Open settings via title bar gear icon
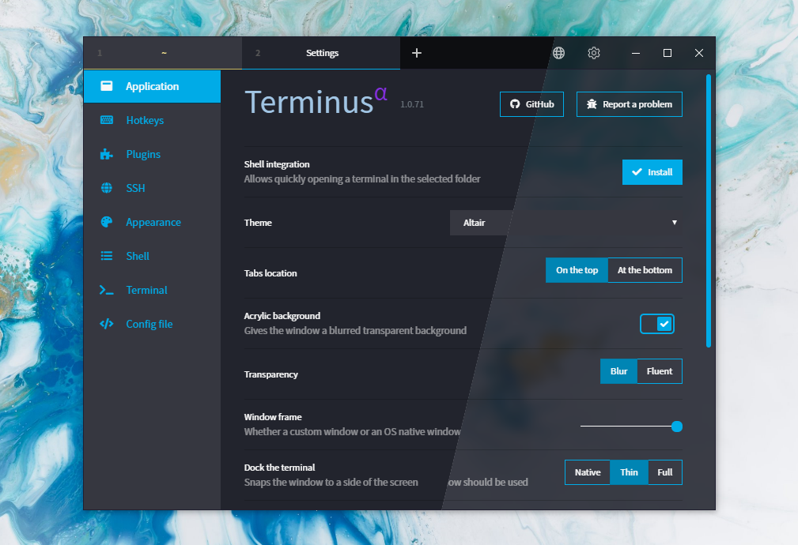The width and height of the screenshot is (798, 545). click(594, 53)
